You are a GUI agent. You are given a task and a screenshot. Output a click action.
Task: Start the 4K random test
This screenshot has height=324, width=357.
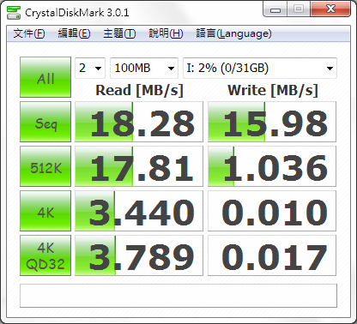(x=45, y=211)
